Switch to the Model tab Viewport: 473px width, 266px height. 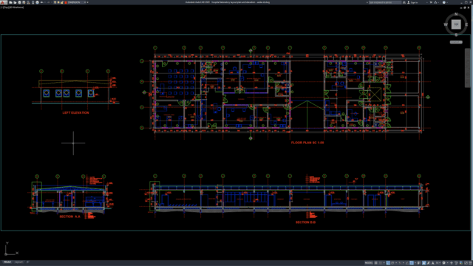coord(7,262)
